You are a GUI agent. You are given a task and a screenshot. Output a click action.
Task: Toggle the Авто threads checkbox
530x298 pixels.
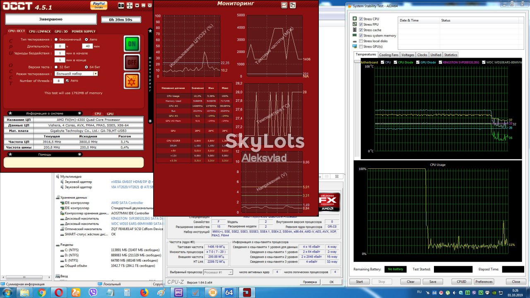pyautogui.click(x=67, y=81)
